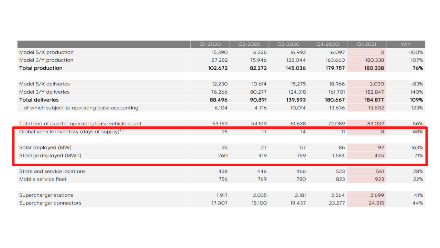The image size is (440, 248).
Task: Select the 'Model 3/Y production' row label
Action: [46, 60]
